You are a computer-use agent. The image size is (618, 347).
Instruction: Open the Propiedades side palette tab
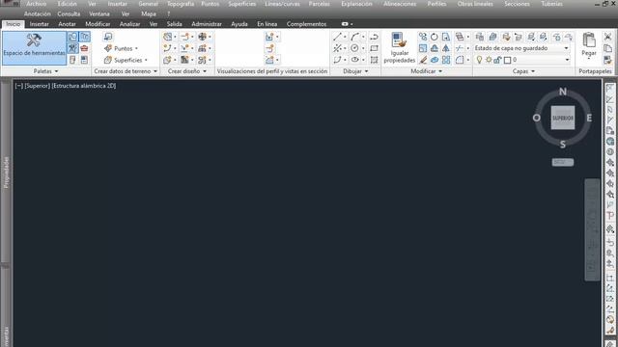tap(6, 172)
